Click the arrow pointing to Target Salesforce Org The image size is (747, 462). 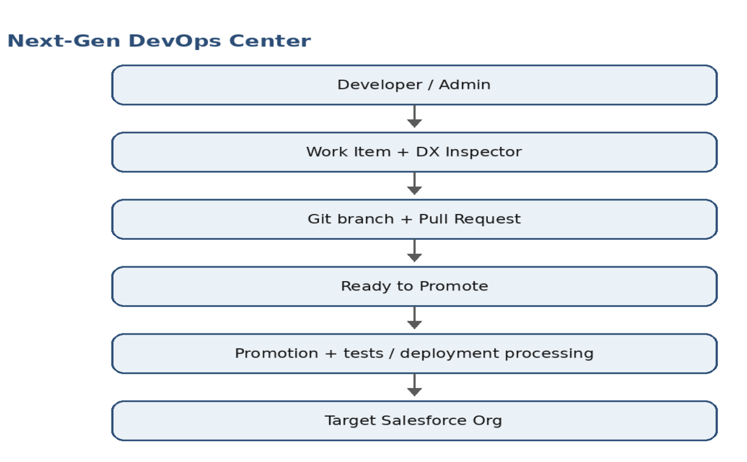414,385
